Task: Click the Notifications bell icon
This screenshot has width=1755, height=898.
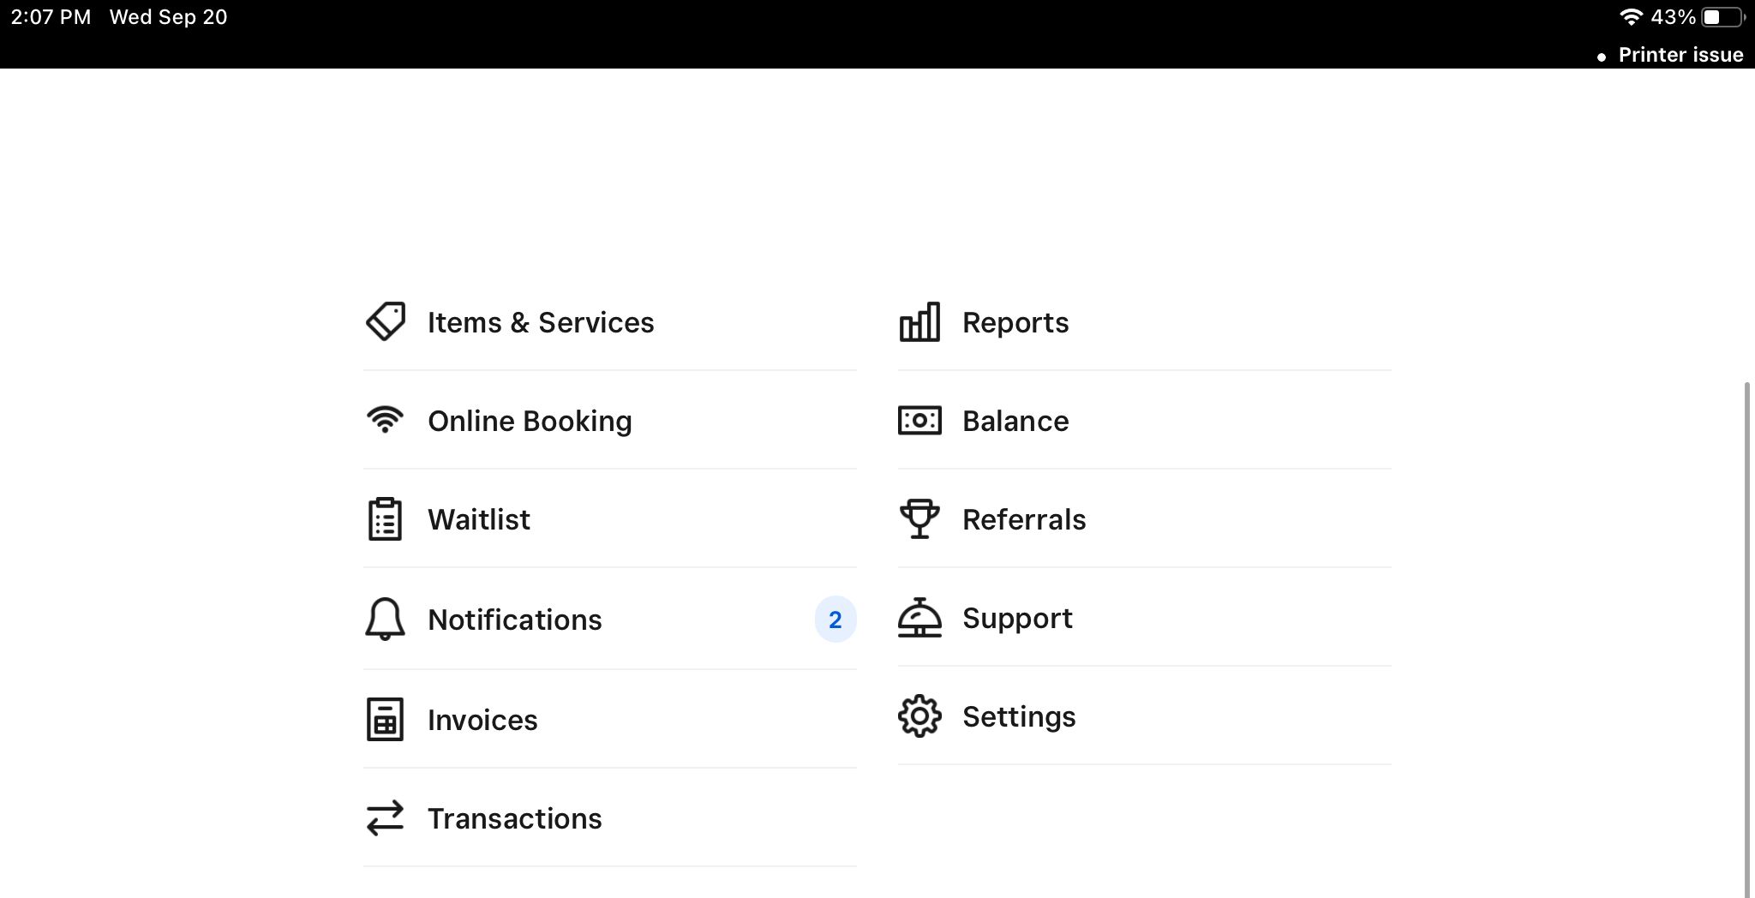Action: [385, 619]
